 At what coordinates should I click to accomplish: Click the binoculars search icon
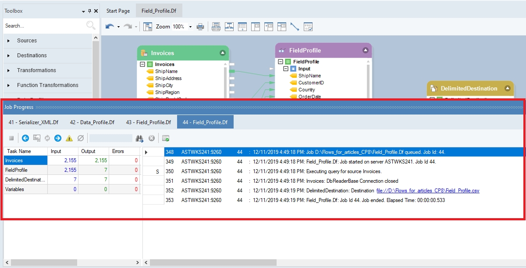[140, 138]
